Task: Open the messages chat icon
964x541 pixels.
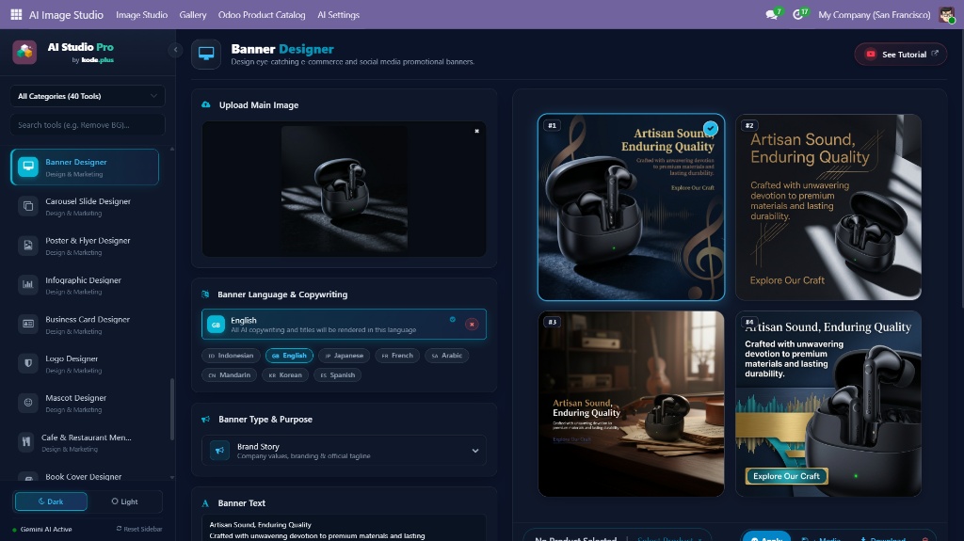Action: [771, 14]
